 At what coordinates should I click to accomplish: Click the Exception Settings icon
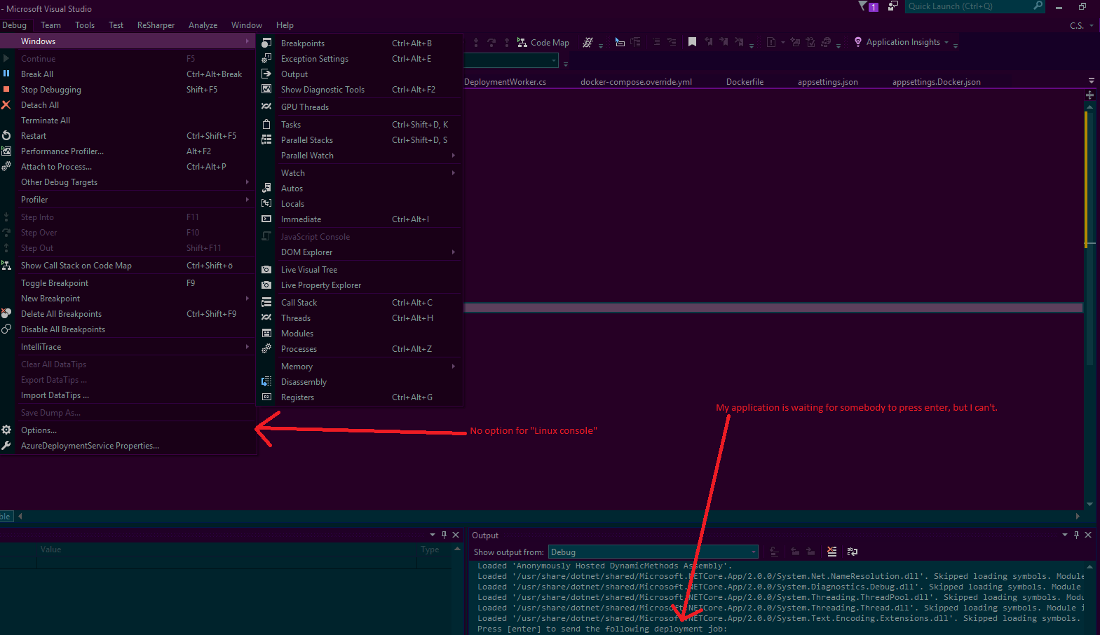click(x=266, y=58)
